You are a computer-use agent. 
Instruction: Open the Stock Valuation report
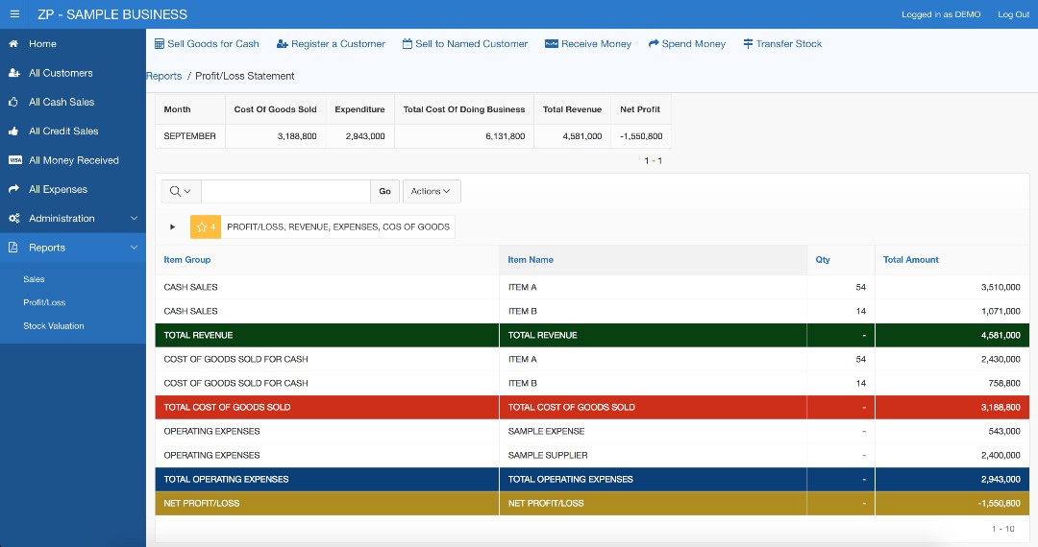point(54,326)
